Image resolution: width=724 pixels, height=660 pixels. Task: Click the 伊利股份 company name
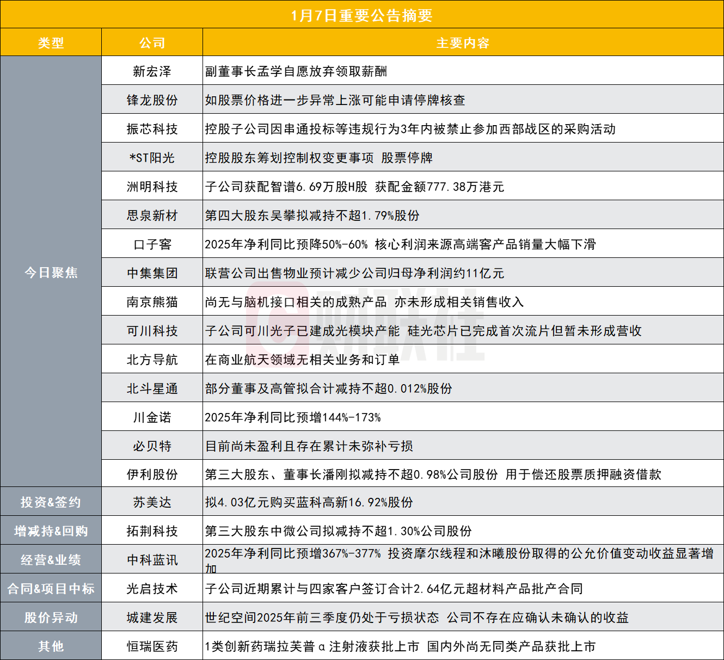click(x=151, y=474)
